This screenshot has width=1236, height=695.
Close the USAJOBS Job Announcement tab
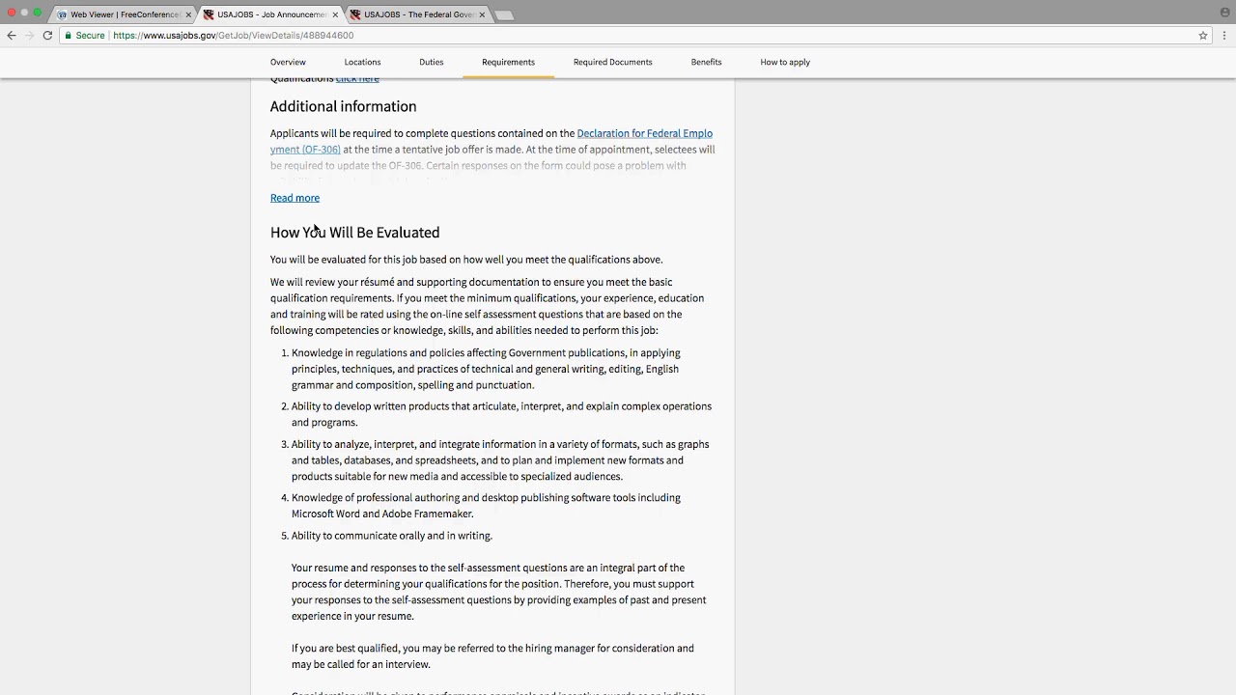click(x=335, y=14)
